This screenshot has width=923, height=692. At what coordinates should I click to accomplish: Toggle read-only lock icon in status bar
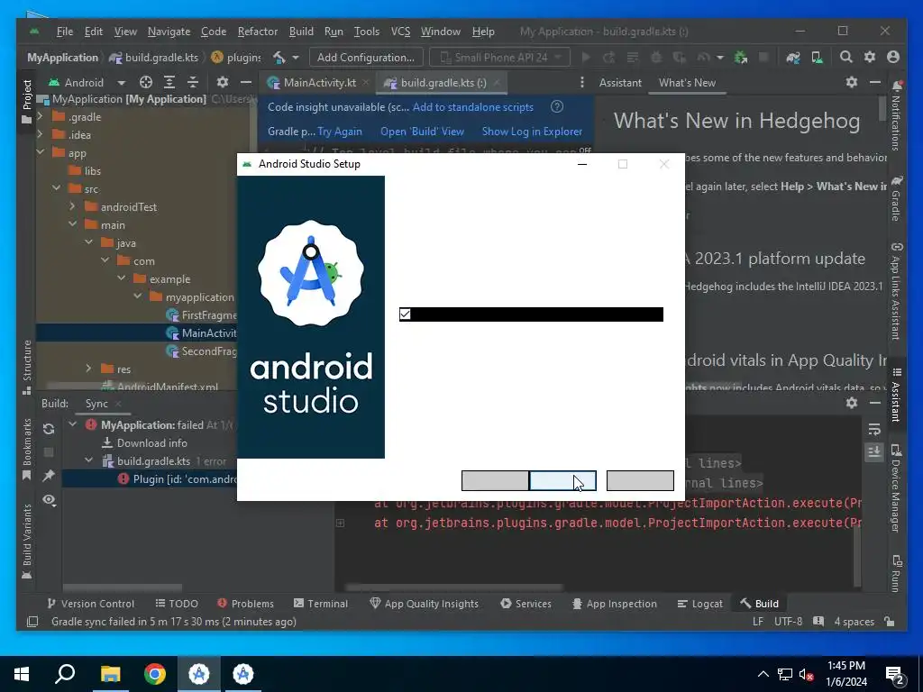tap(890, 622)
